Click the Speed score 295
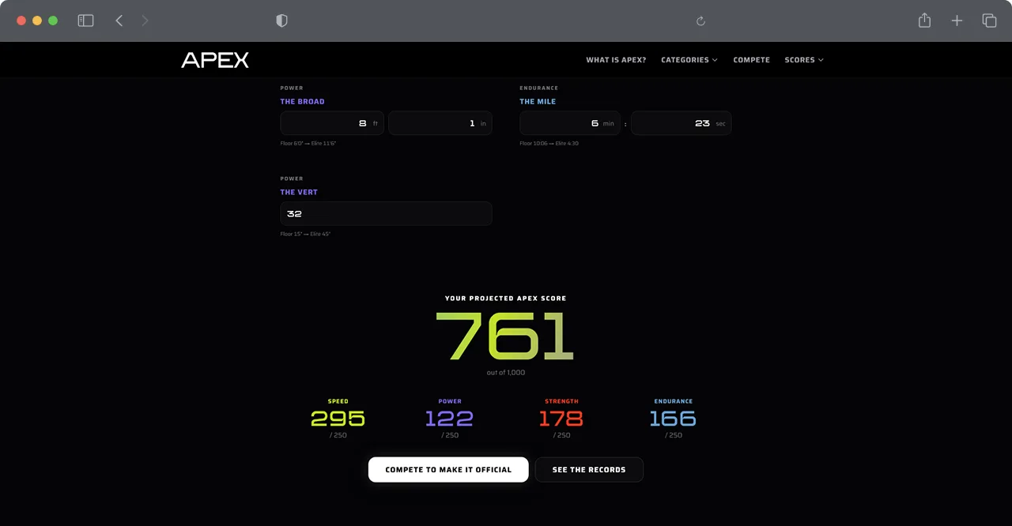 [x=338, y=418]
